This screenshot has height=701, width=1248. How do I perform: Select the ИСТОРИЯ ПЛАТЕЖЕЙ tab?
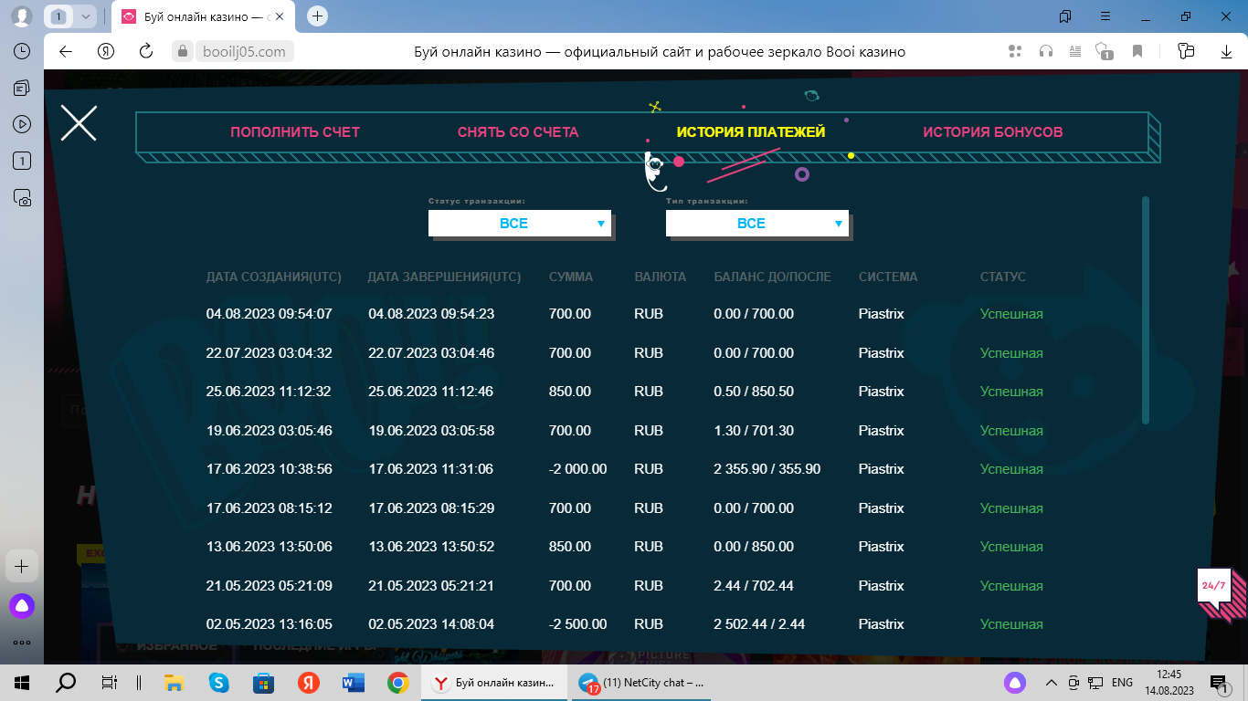(x=751, y=132)
